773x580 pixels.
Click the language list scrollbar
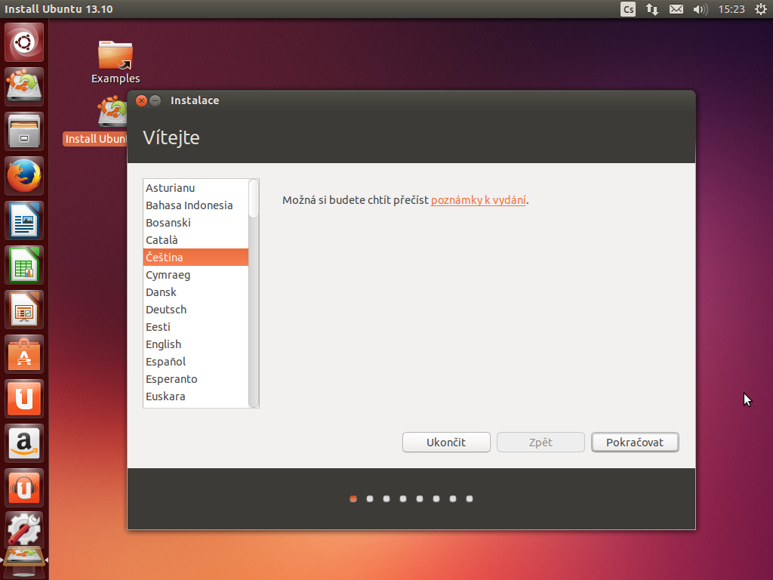pyautogui.click(x=254, y=294)
